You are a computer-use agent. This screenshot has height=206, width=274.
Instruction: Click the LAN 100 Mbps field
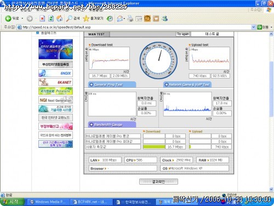point(105,160)
